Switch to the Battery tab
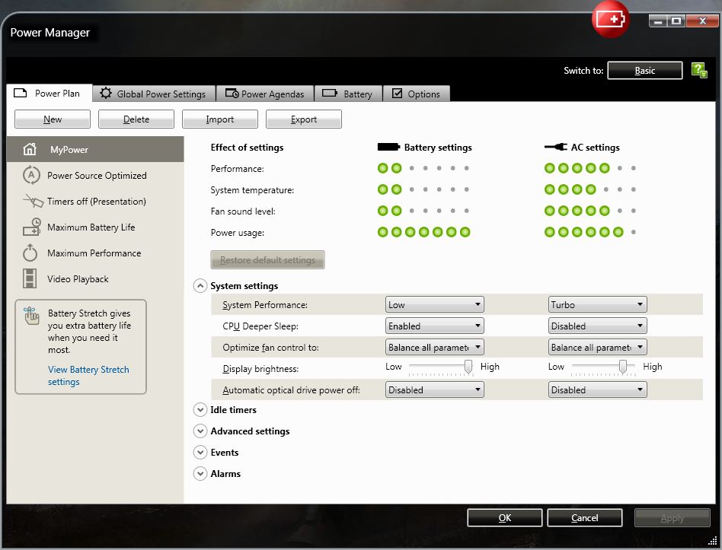This screenshot has height=550, width=722. 348,94
